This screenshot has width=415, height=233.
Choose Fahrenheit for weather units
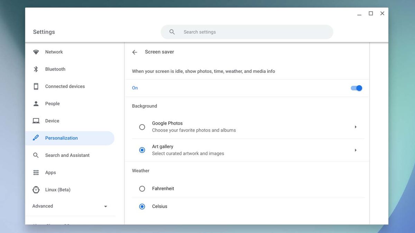pyautogui.click(x=142, y=188)
